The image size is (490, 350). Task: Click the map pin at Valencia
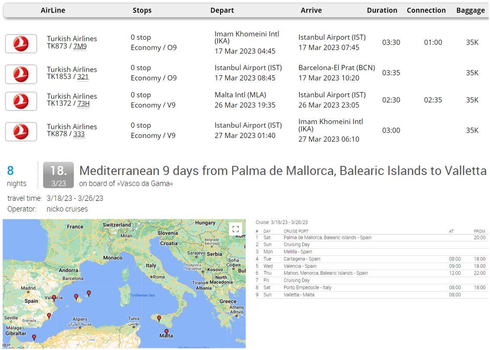54,298
